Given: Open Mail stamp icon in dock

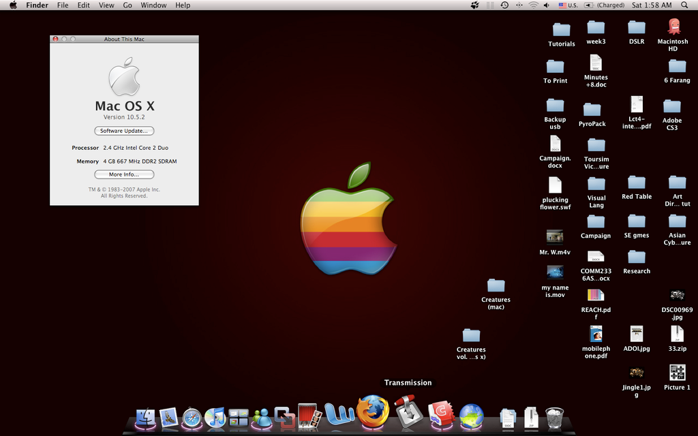Looking at the screenshot, I should click(168, 417).
